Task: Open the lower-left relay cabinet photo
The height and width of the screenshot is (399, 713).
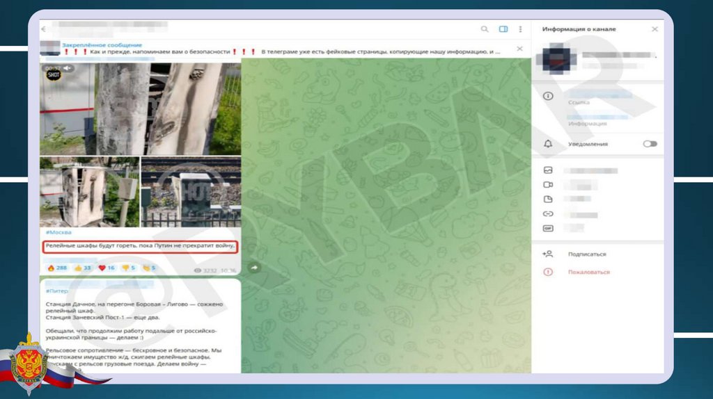Action: [x=90, y=192]
